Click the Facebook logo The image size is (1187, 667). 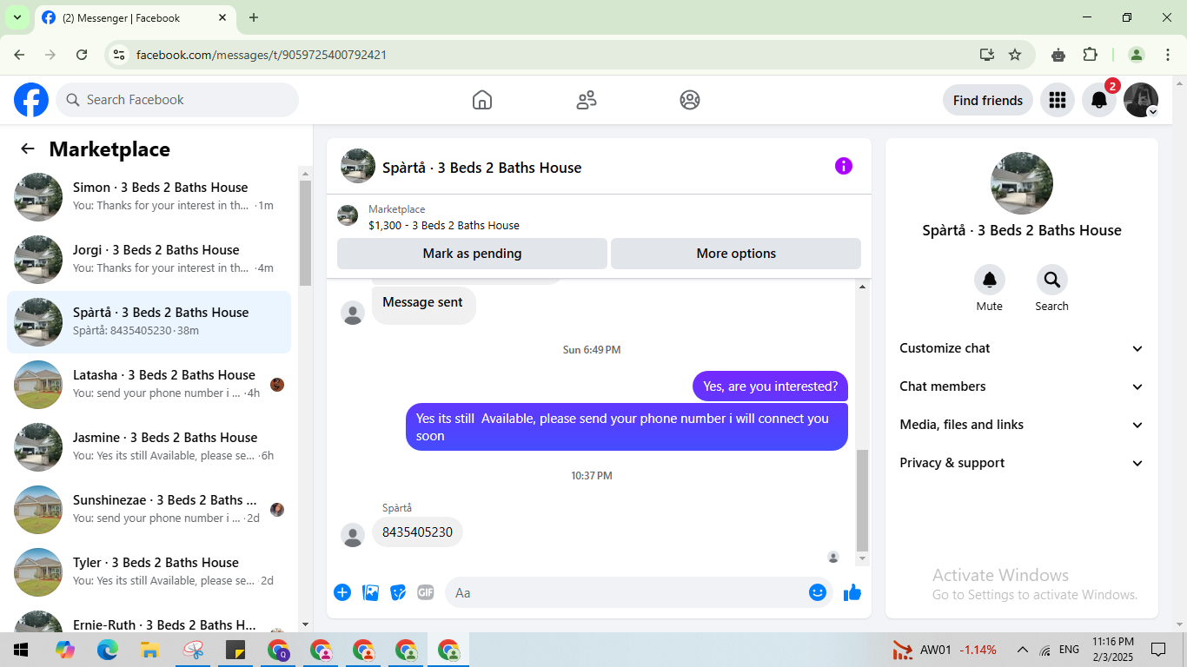click(31, 100)
